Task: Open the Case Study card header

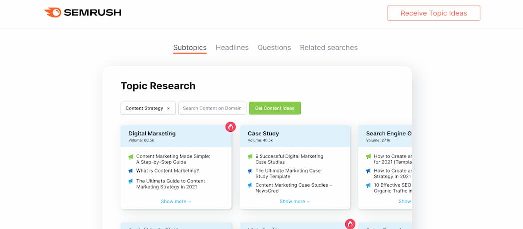Action: tap(295, 136)
